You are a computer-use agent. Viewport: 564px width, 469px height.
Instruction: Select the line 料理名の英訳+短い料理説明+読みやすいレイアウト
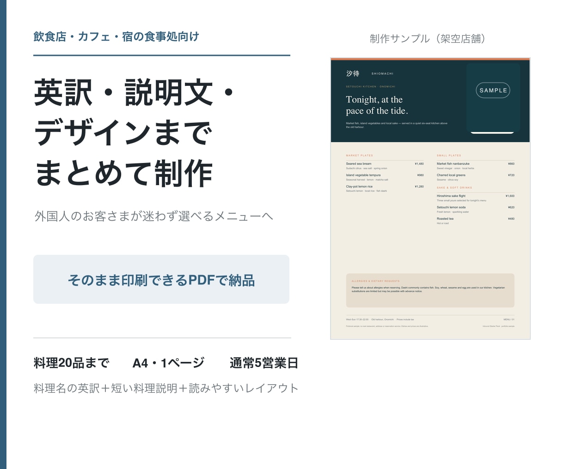tap(166, 388)
